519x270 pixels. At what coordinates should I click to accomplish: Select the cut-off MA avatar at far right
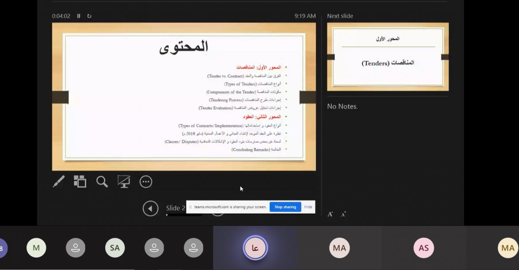click(x=508, y=247)
